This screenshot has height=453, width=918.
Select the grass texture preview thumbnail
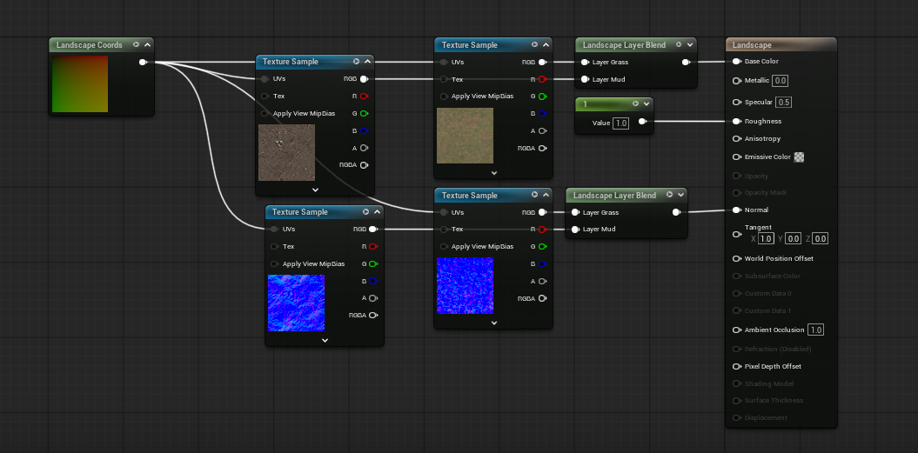[465, 136]
